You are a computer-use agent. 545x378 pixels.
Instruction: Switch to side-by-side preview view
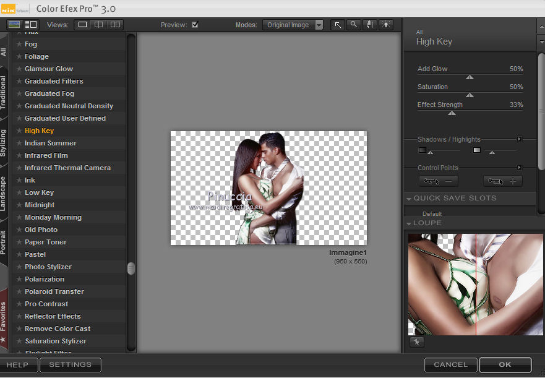click(x=115, y=25)
